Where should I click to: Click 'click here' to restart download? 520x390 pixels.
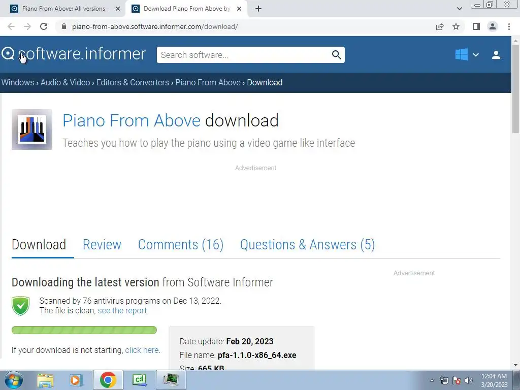142,350
